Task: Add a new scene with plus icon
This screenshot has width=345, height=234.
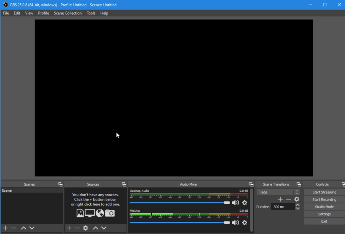Action: coord(5,228)
